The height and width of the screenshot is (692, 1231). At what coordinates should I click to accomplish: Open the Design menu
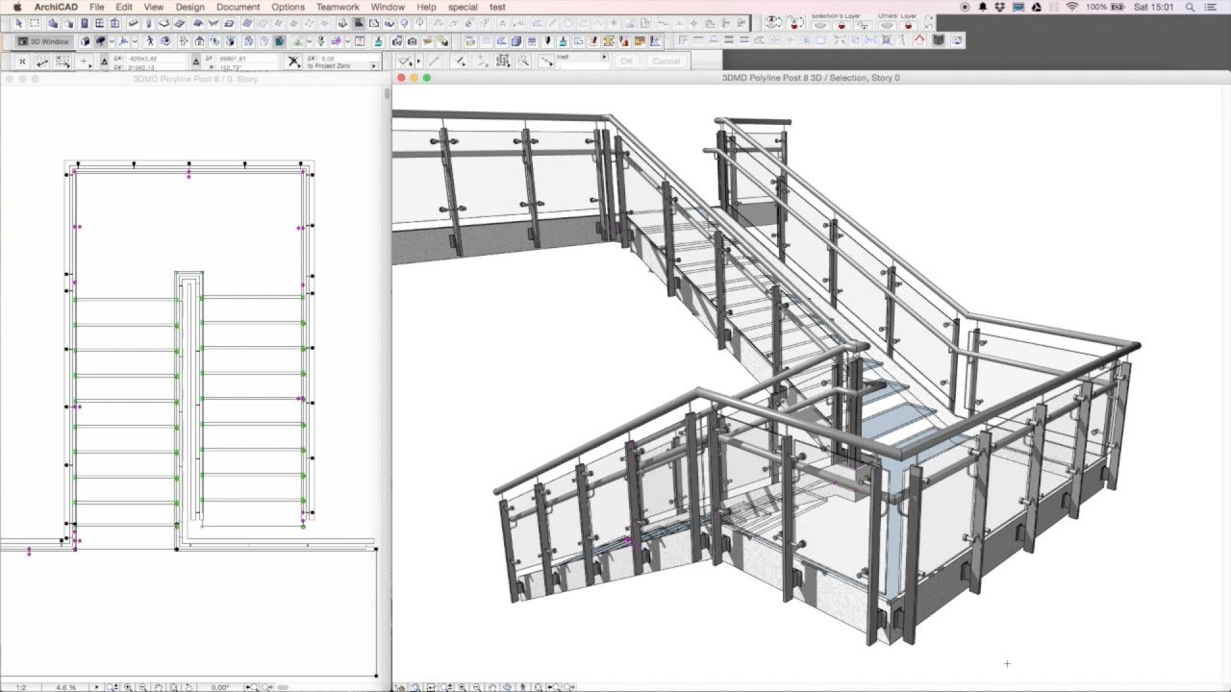pos(189,7)
